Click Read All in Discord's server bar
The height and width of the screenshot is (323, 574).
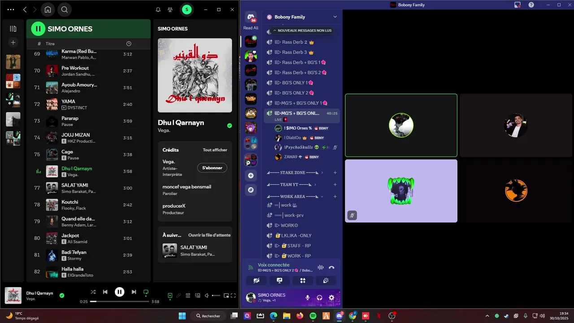[x=251, y=28]
